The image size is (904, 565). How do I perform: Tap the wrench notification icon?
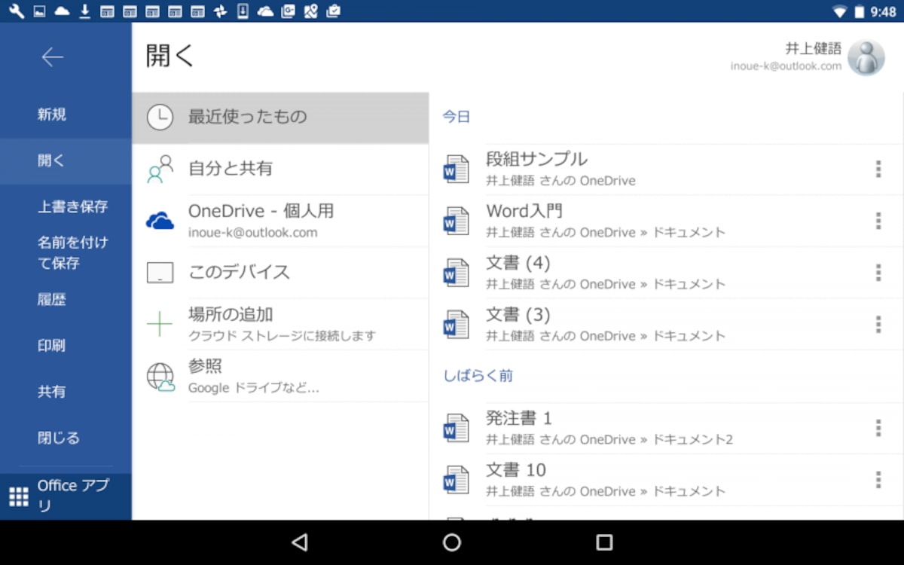tap(16, 11)
